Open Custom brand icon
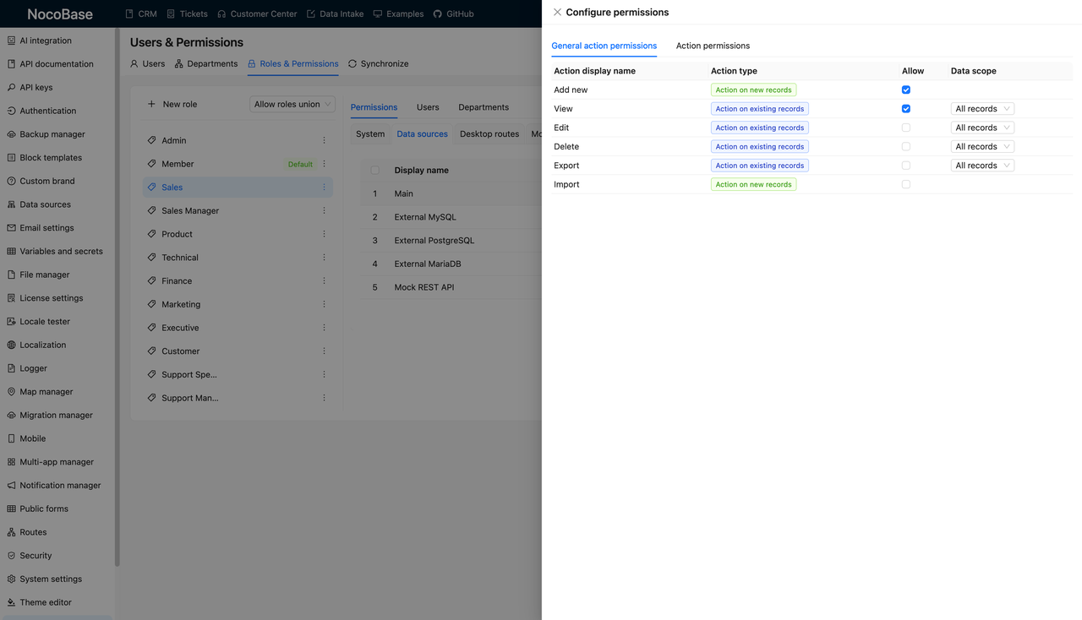The width and height of the screenshot is (1082, 620). [x=11, y=181]
